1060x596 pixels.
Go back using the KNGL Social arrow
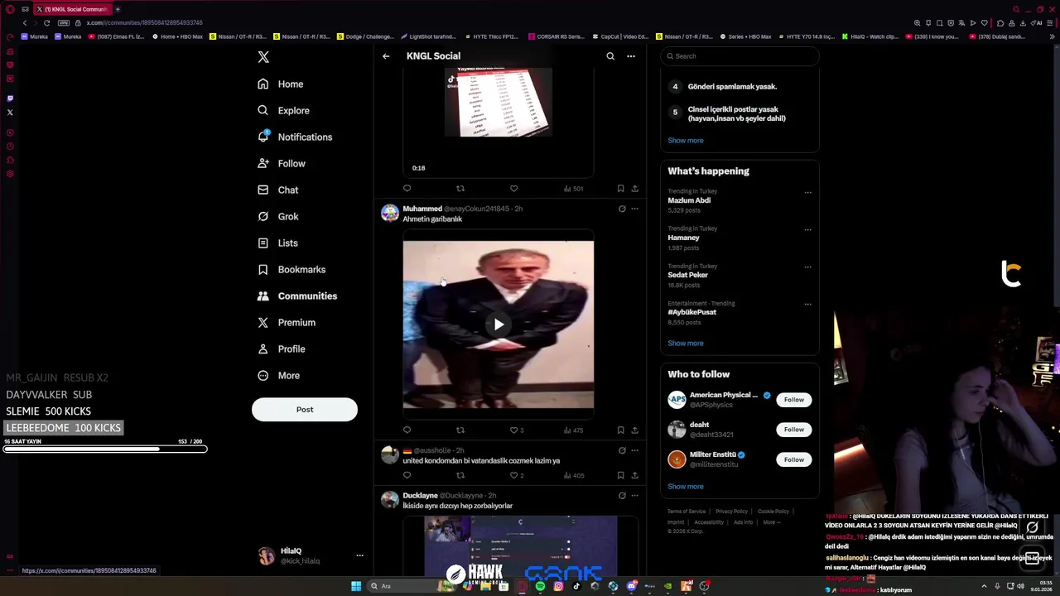386,56
